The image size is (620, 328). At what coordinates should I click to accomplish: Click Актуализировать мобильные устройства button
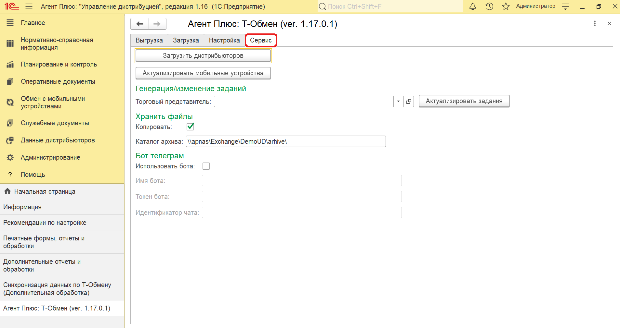point(203,73)
